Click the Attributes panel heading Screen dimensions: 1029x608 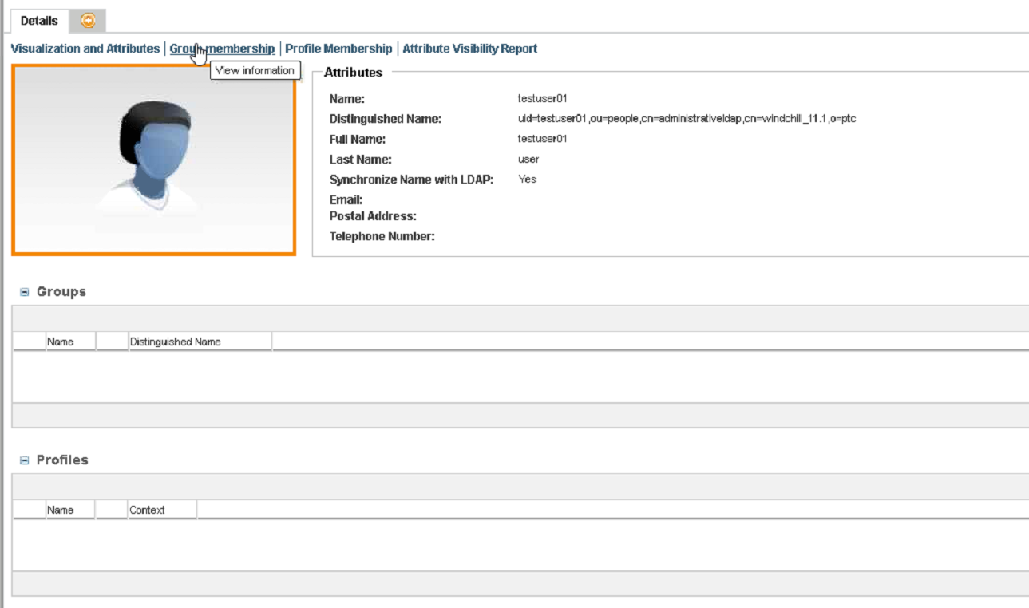[x=353, y=73]
